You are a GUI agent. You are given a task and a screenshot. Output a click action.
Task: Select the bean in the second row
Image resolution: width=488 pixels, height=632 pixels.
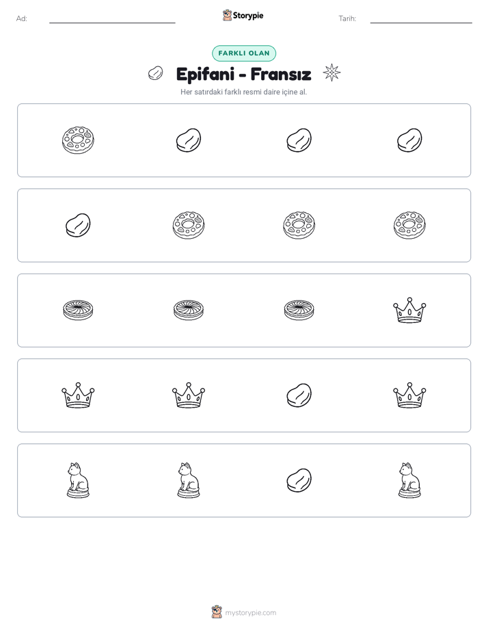click(78, 225)
